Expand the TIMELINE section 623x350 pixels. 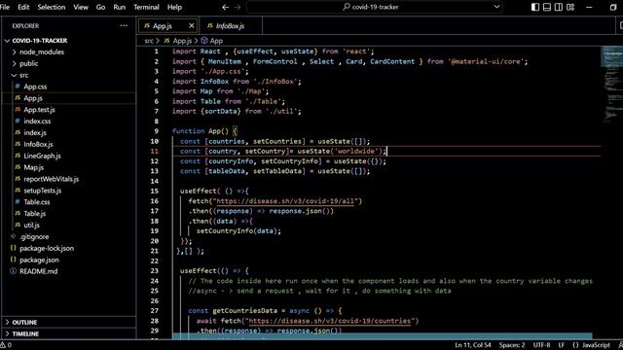(x=25, y=333)
